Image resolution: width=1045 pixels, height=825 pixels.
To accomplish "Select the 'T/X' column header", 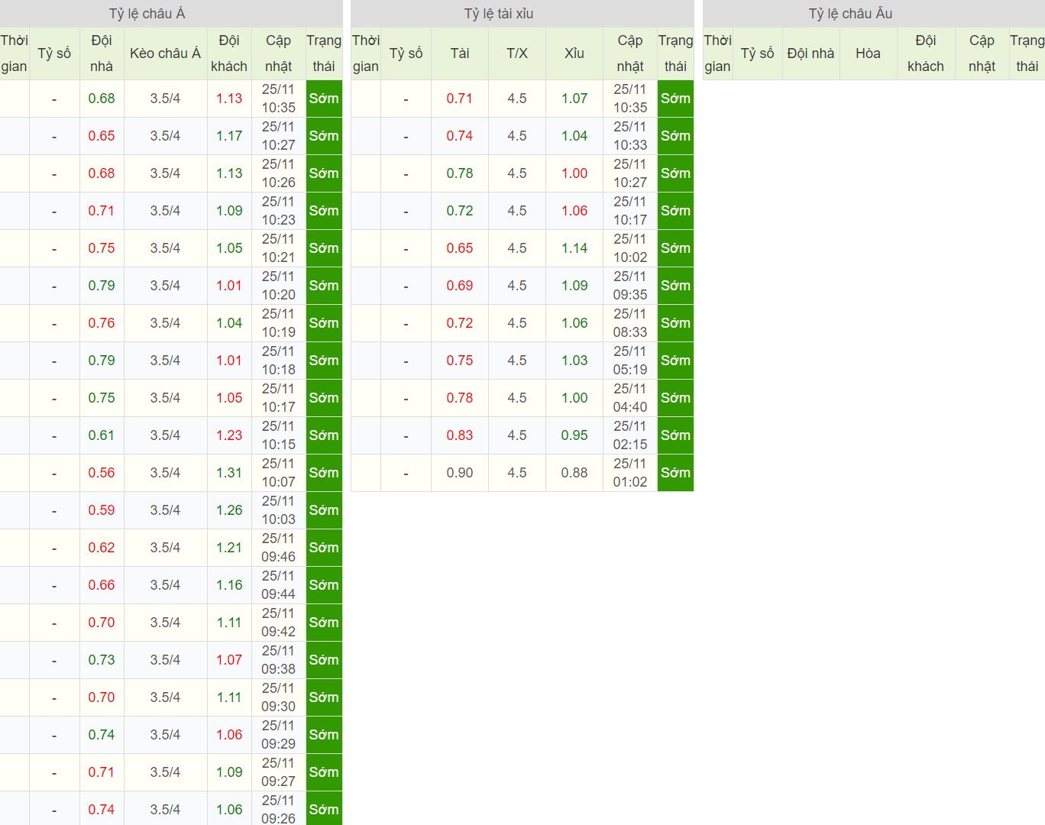I will pyautogui.click(x=517, y=53).
